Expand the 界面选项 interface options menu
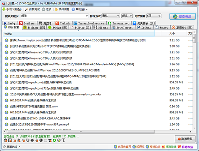 [11, 147]
